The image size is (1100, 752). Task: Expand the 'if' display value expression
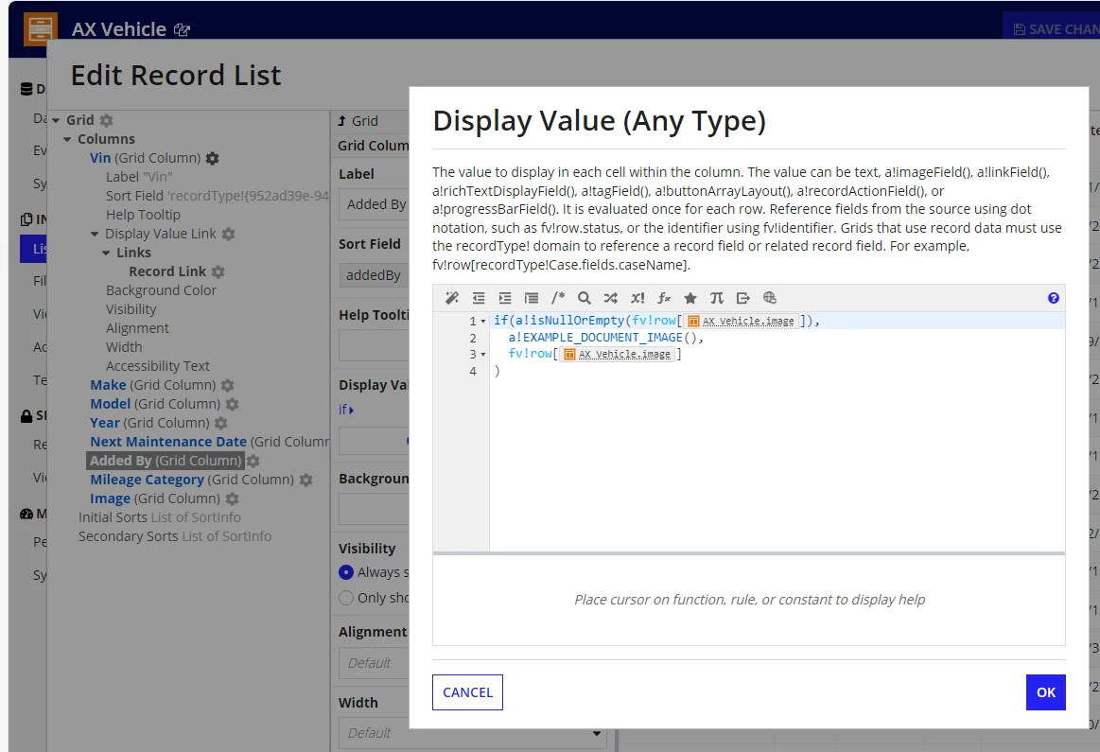click(x=346, y=410)
